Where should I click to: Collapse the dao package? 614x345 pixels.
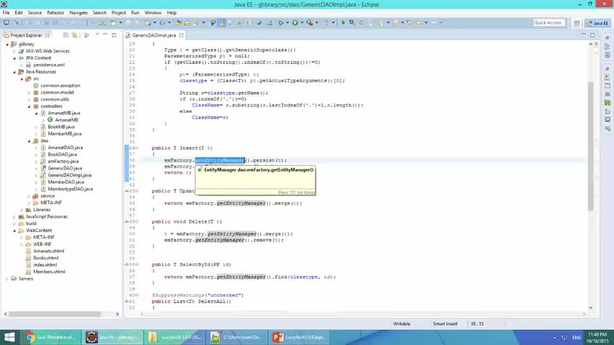point(29,141)
